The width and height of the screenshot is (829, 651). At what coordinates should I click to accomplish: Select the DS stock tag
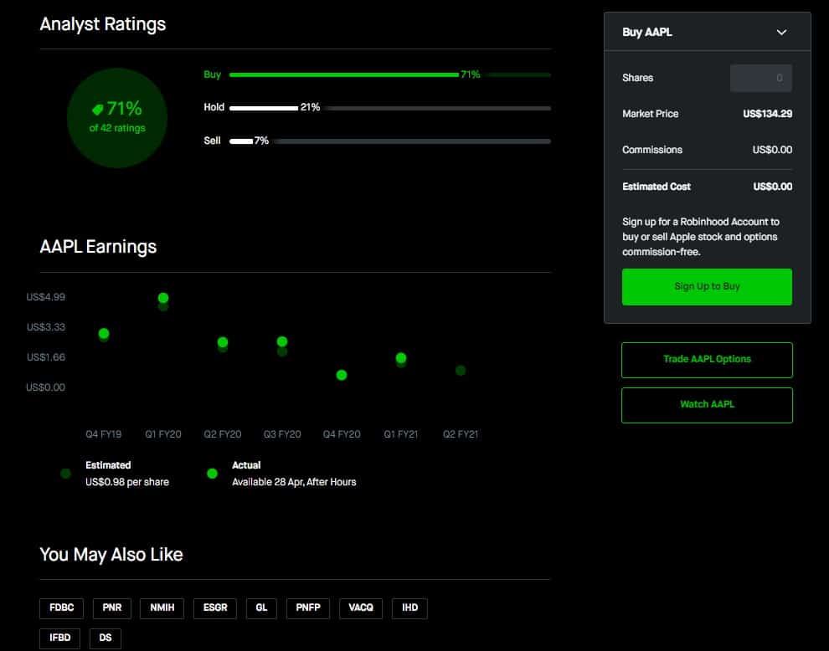(106, 638)
